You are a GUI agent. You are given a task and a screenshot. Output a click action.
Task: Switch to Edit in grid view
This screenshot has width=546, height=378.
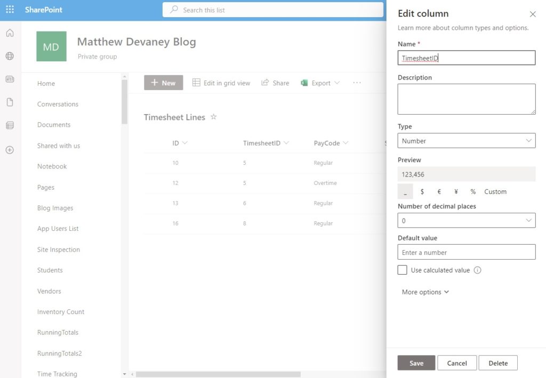click(x=221, y=83)
